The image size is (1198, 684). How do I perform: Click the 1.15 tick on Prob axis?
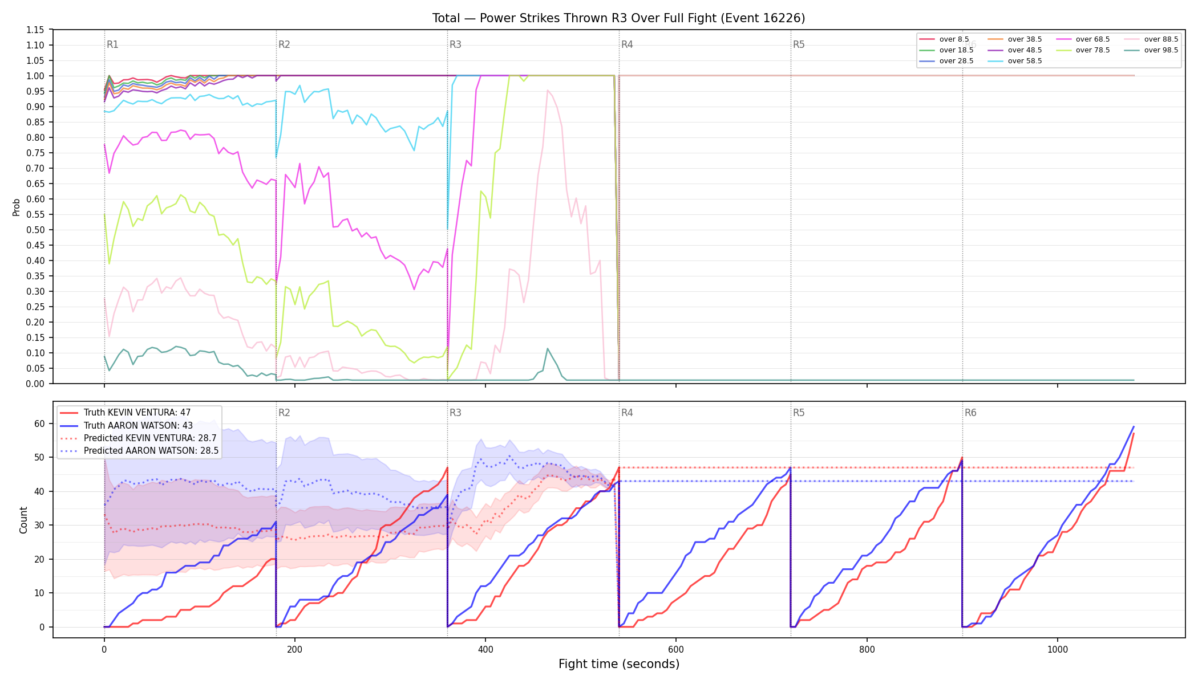pos(35,30)
